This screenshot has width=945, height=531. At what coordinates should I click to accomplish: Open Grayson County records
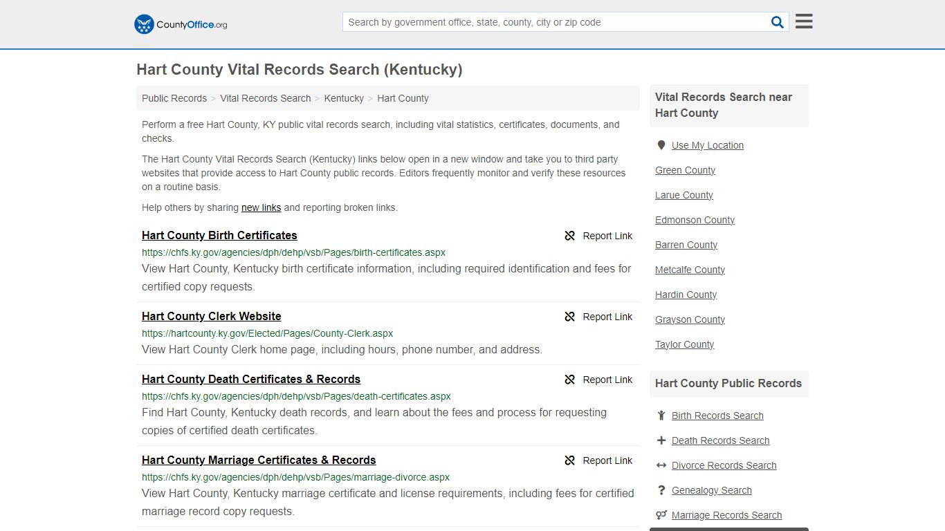(690, 319)
